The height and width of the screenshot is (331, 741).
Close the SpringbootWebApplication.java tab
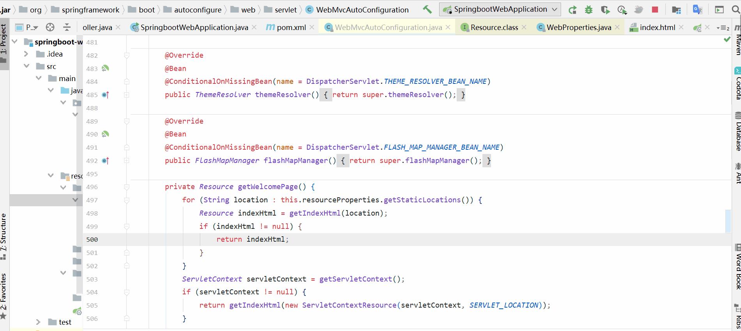coord(254,27)
